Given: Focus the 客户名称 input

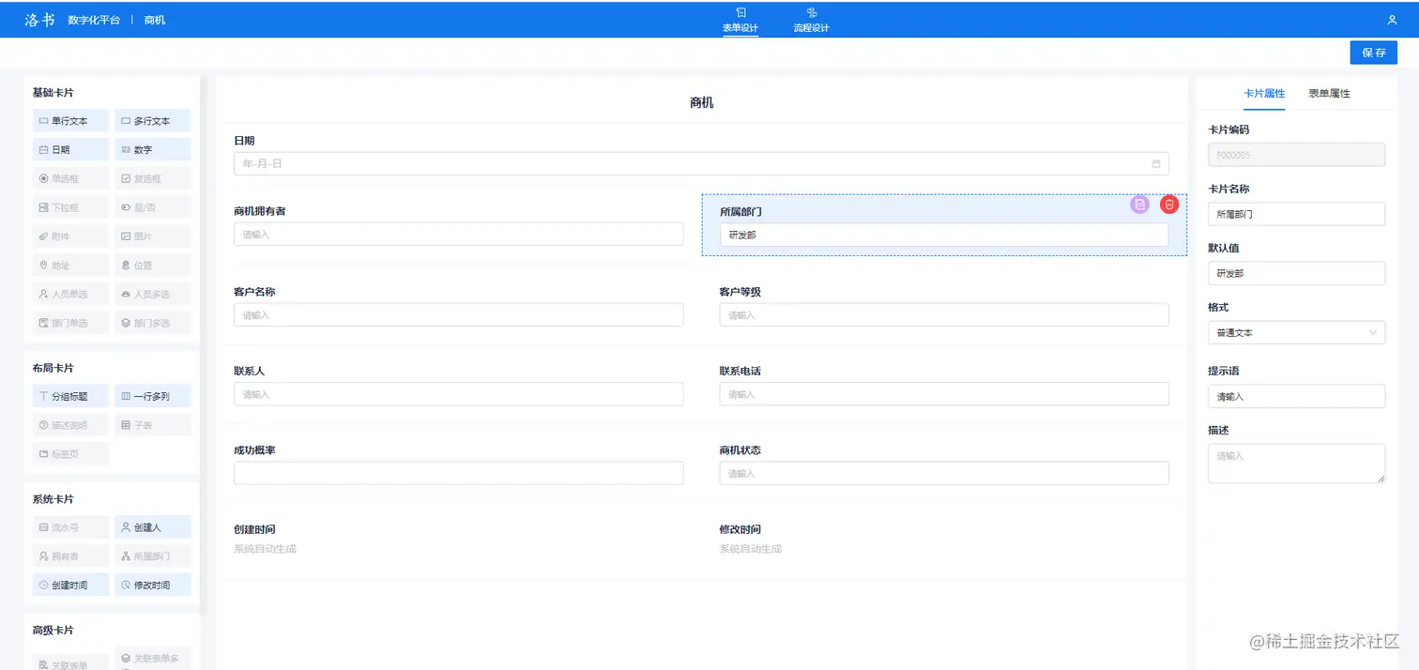Looking at the screenshot, I should 459,314.
